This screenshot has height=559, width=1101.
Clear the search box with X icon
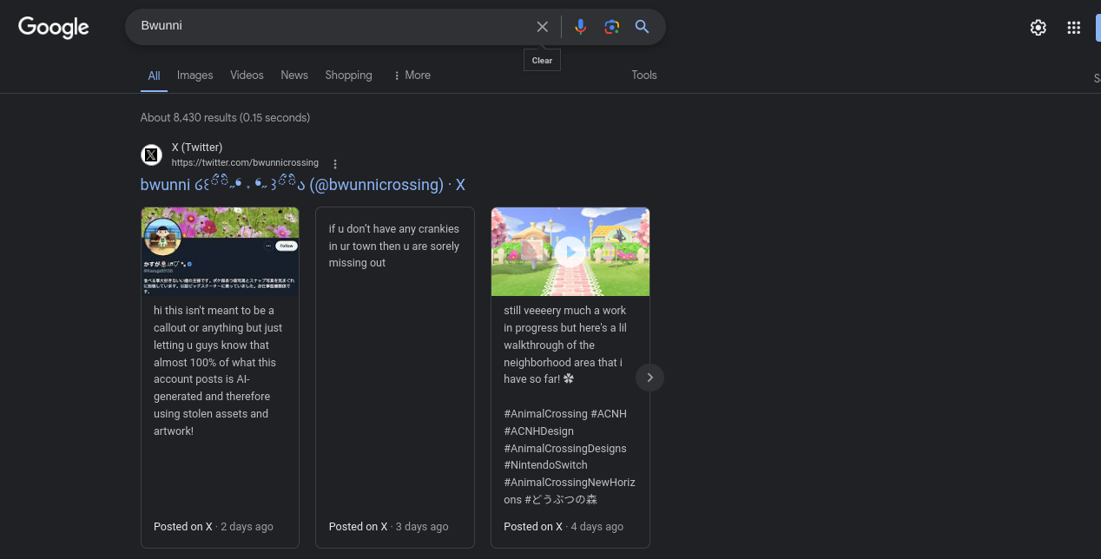(543, 27)
